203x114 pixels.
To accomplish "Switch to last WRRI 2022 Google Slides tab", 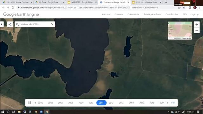I will [147, 2].
